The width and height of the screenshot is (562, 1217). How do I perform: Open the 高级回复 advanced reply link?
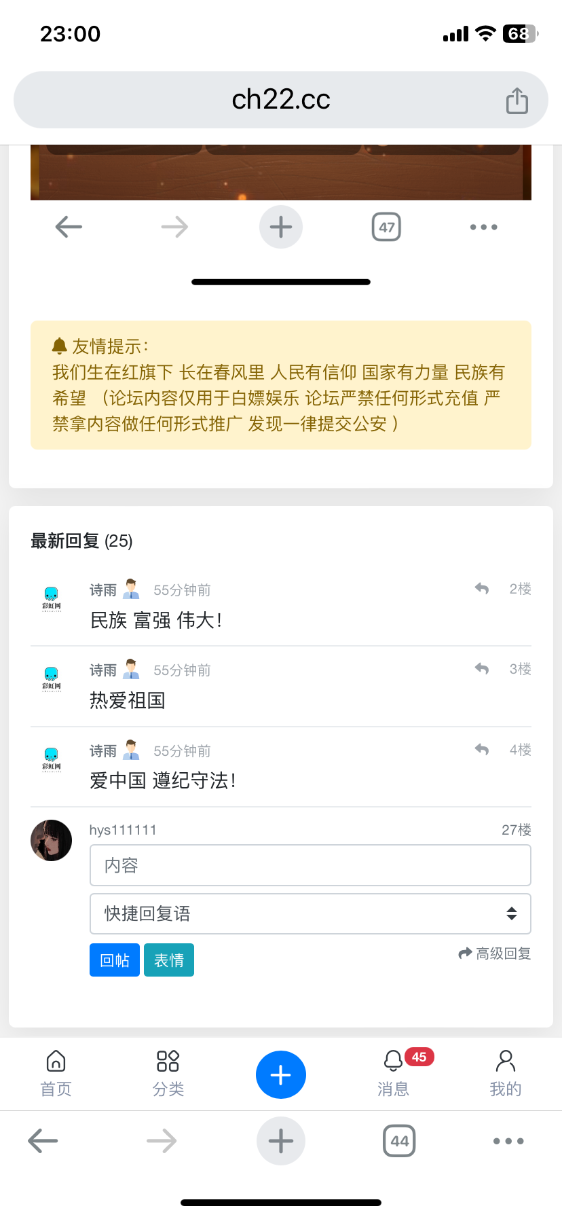(495, 953)
